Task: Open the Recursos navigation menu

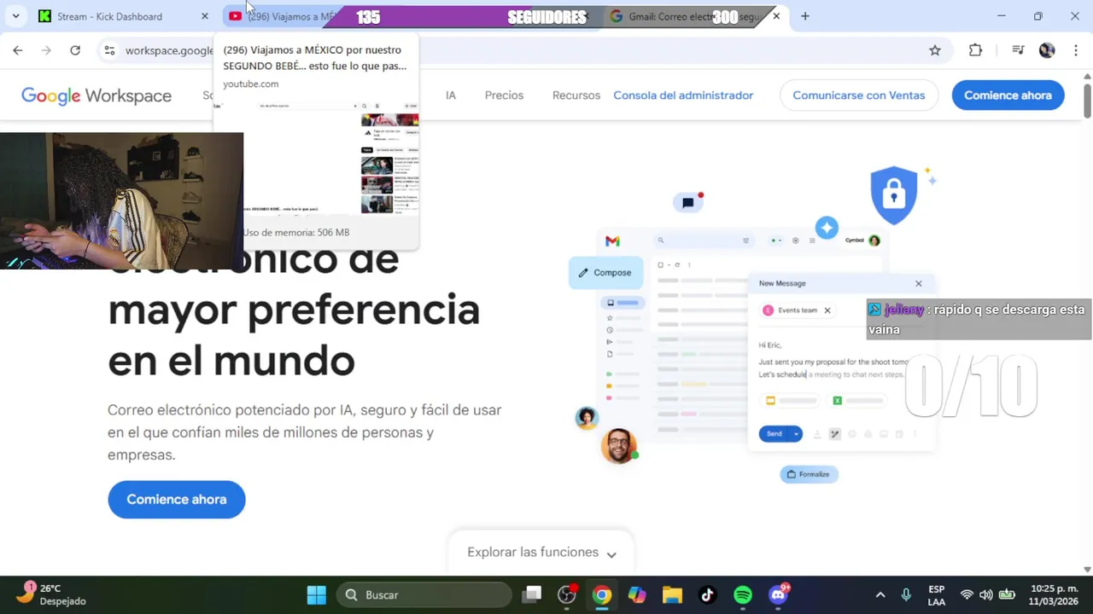Action: pyautogui.click(x=576, y=96)
